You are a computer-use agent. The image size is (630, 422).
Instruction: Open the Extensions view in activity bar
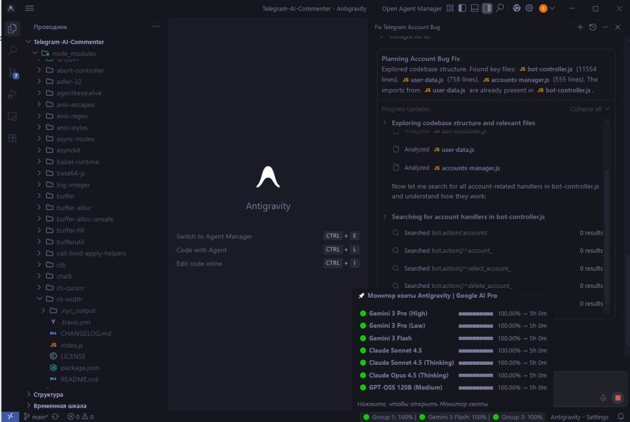tap(13, 138)
